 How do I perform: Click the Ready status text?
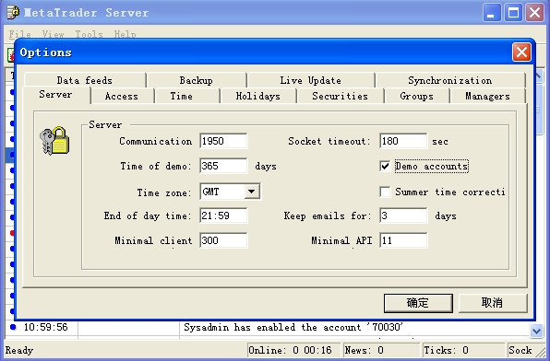pos(19,351)
